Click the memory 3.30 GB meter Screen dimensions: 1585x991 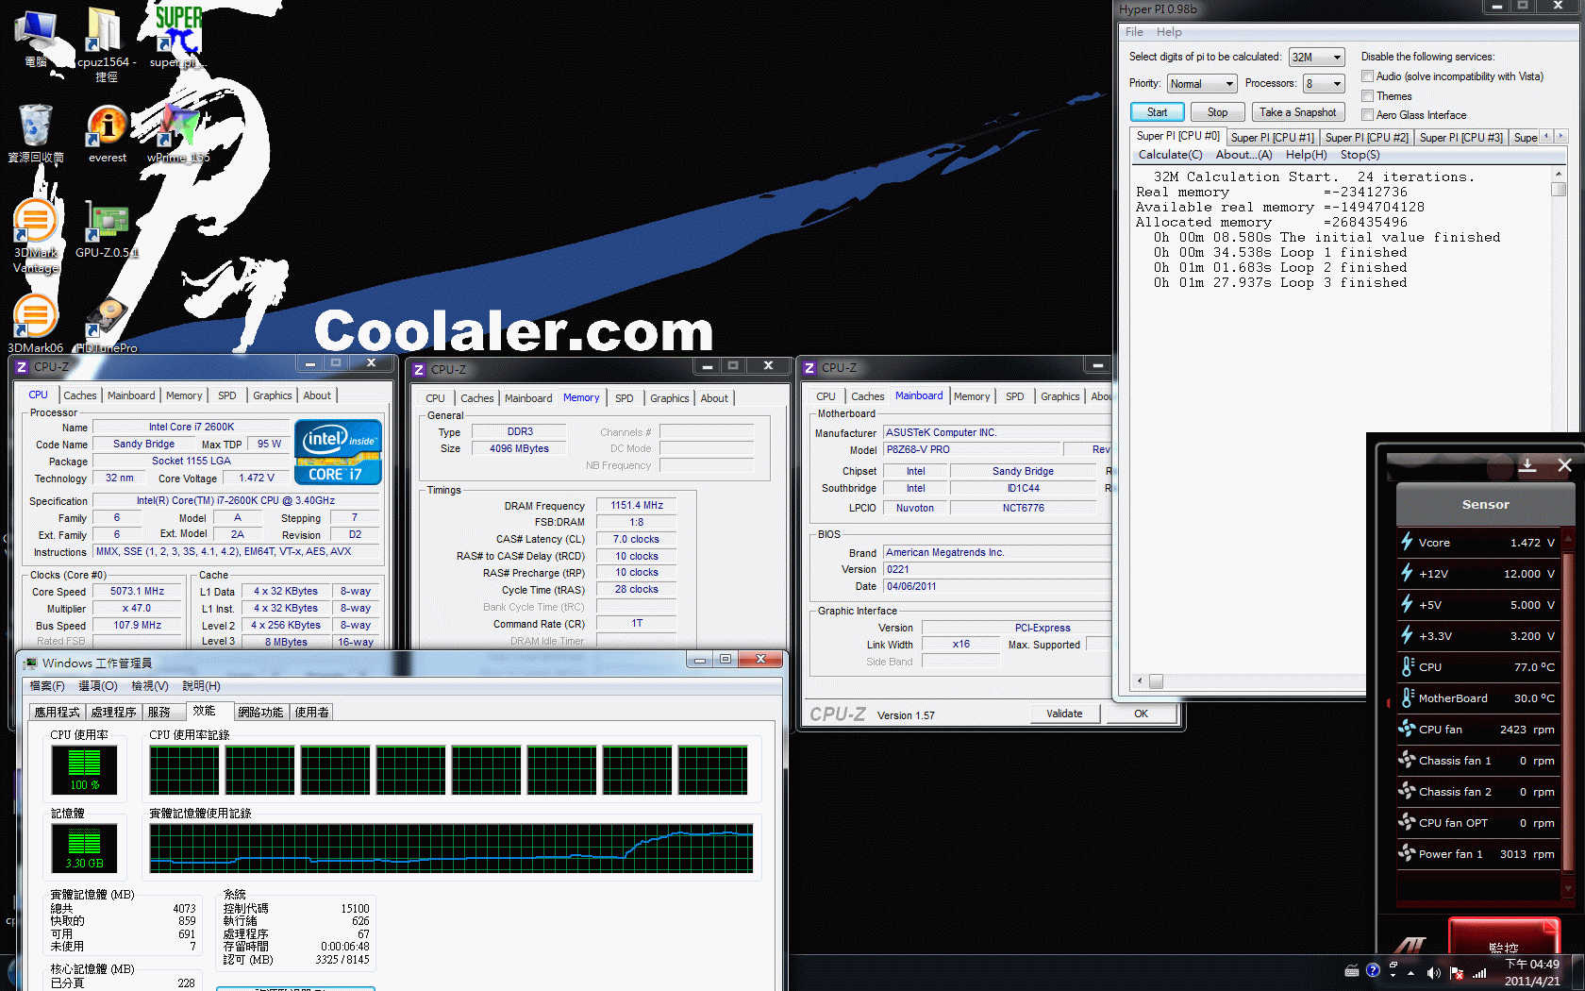(x=84, y=848)
